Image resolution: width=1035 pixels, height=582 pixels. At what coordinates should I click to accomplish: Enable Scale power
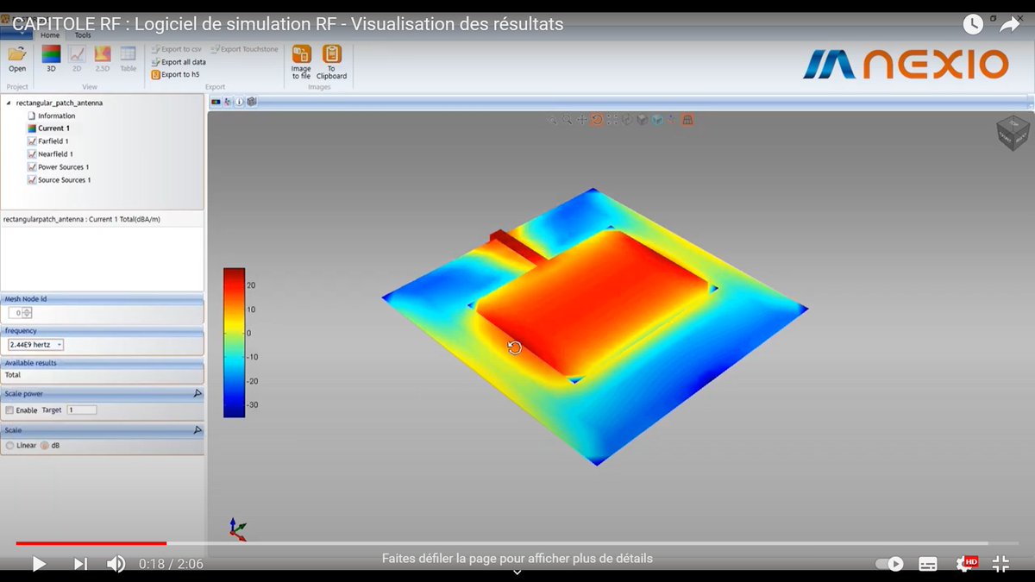(x=11, y=410)
